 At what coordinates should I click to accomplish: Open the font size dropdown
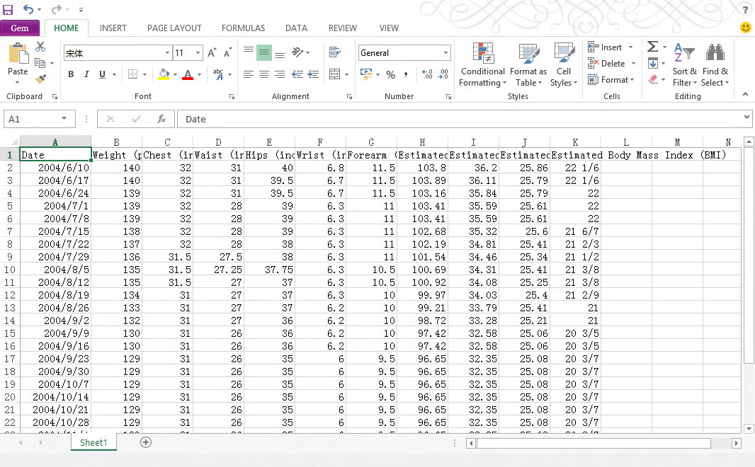(x=198, y=53)
